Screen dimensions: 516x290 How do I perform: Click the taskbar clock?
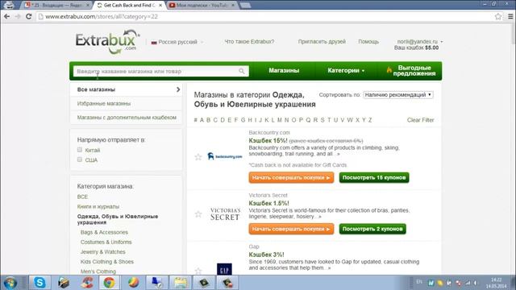[497, 283]
